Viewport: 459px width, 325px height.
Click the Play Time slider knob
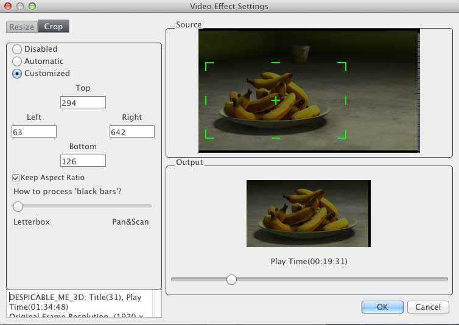[x=231, y=279]
